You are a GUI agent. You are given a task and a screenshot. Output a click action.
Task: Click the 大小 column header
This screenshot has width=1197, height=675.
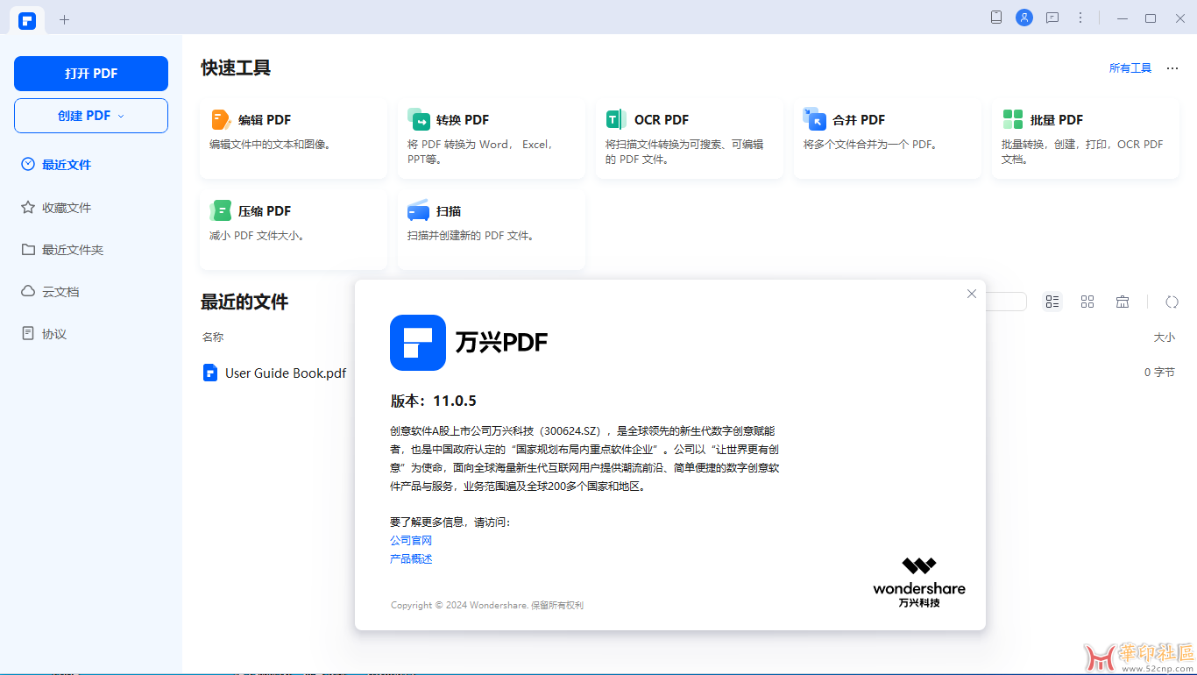[x=1164, y=337]
